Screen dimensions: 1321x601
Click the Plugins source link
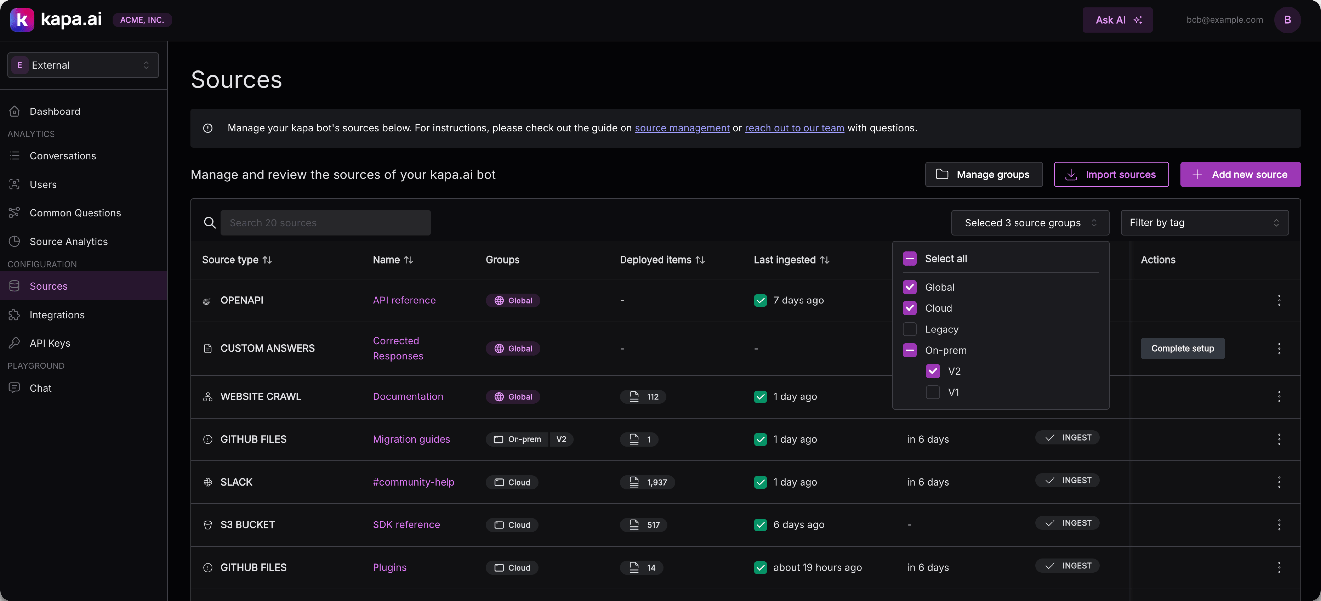pos(389,567)
